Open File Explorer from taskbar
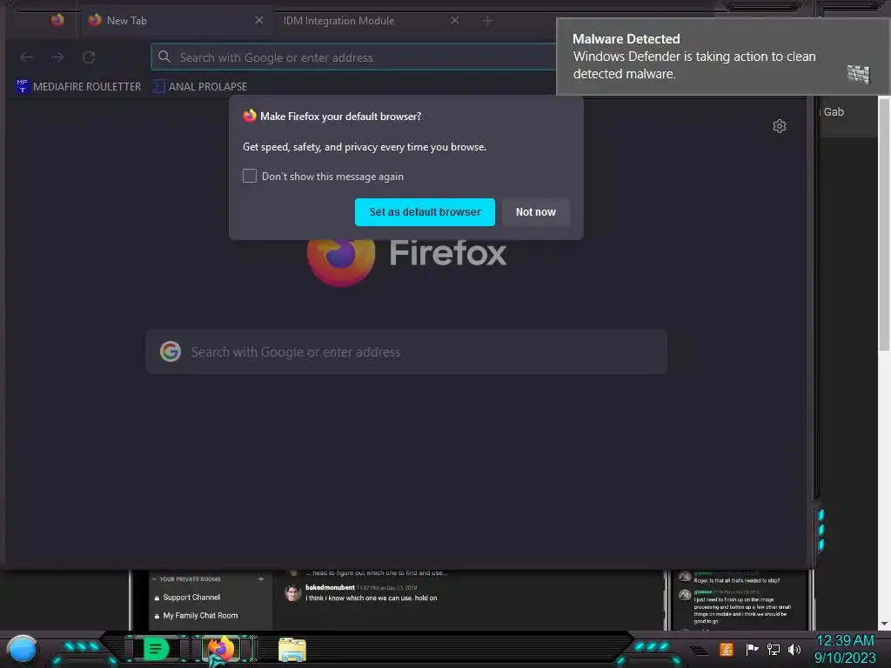This screenshot has width=891, height=668. pos(292,650)
